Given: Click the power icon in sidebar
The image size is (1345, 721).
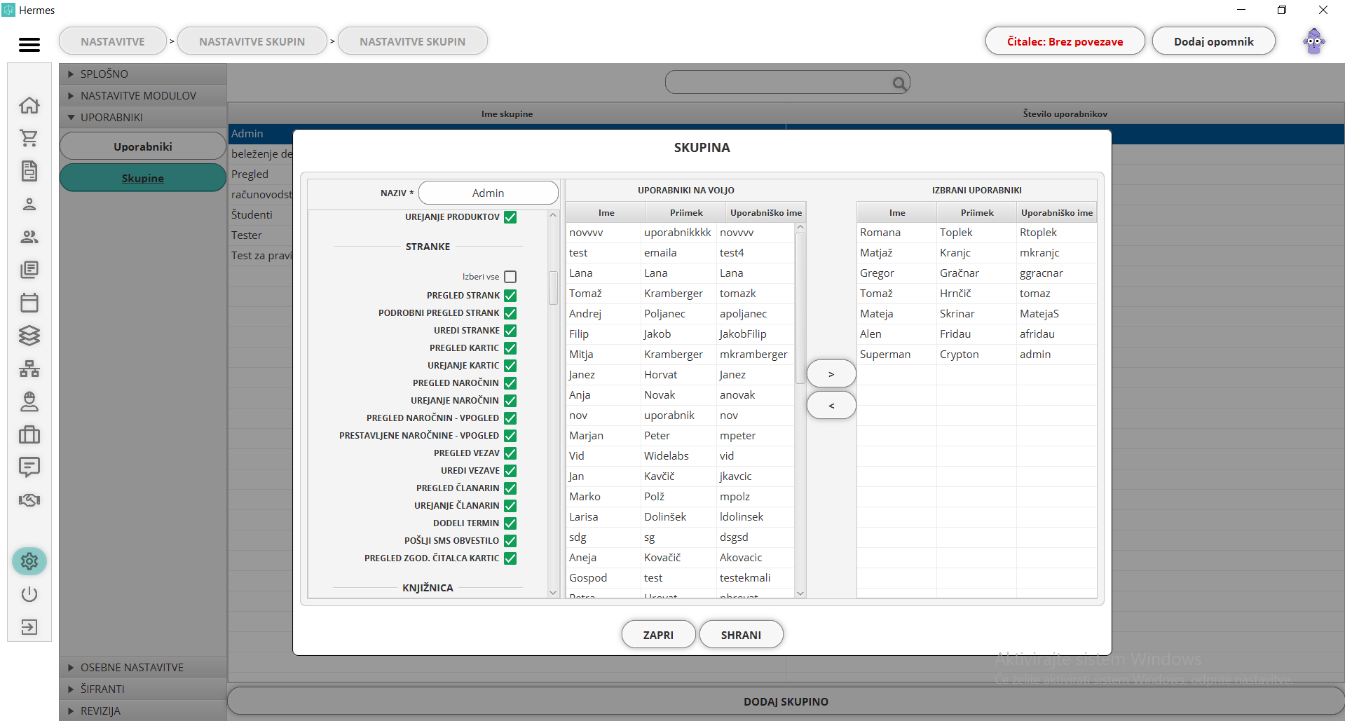Looking at the screenshot, I should [29, 594].
